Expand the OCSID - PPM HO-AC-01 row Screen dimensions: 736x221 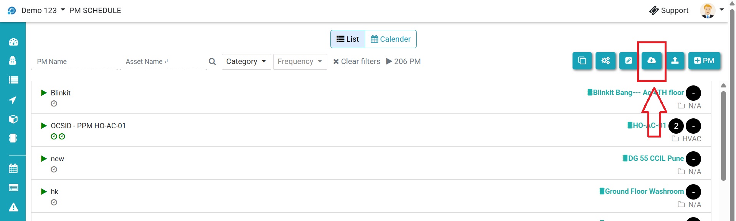point(44,126)
